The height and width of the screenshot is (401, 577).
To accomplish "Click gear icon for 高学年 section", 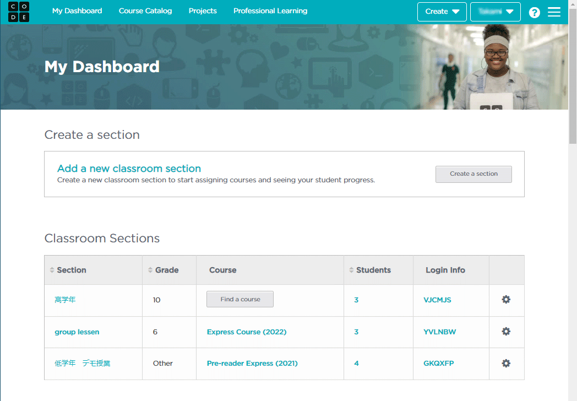I will tap(506, 300).
